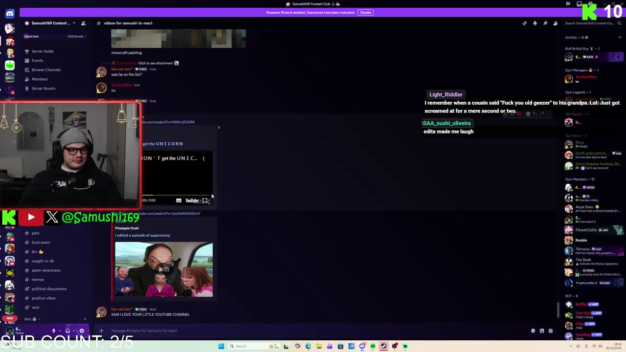The image size is (626, 352).
Task: Open the update flag icon in title bar
Action: [x=568, y=4]
